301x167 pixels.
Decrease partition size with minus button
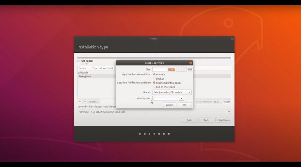tap(179, 69)
